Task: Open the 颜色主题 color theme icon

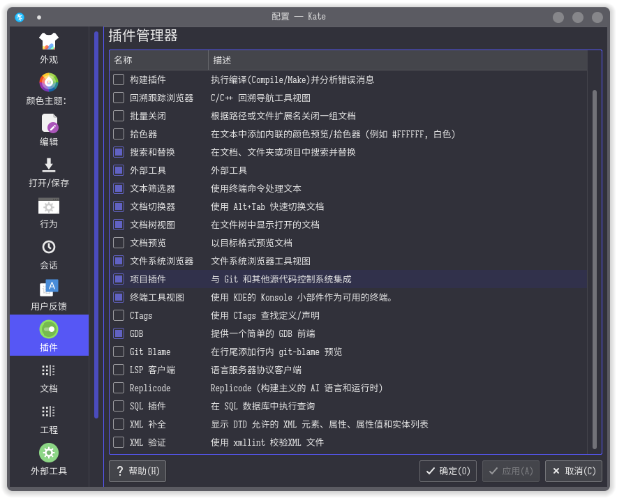Action: click(x=49, y=82)
